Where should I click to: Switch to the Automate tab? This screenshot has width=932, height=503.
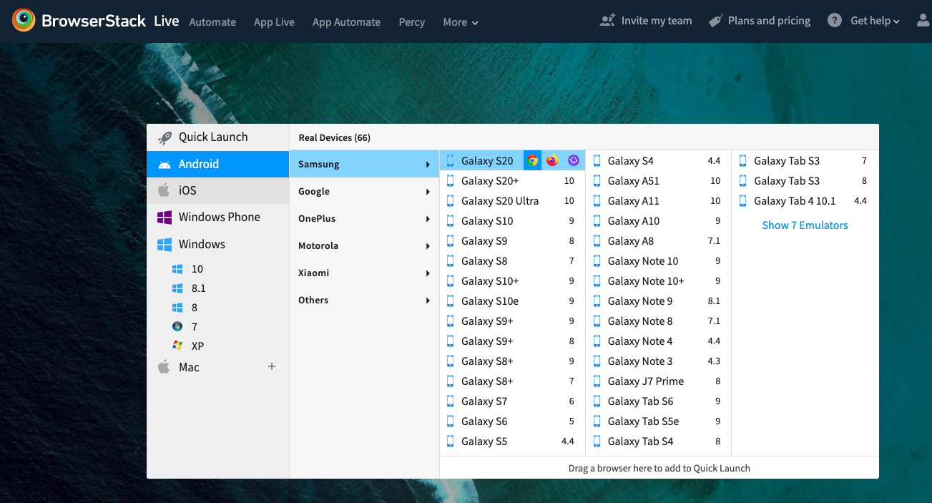coord(212,22)
